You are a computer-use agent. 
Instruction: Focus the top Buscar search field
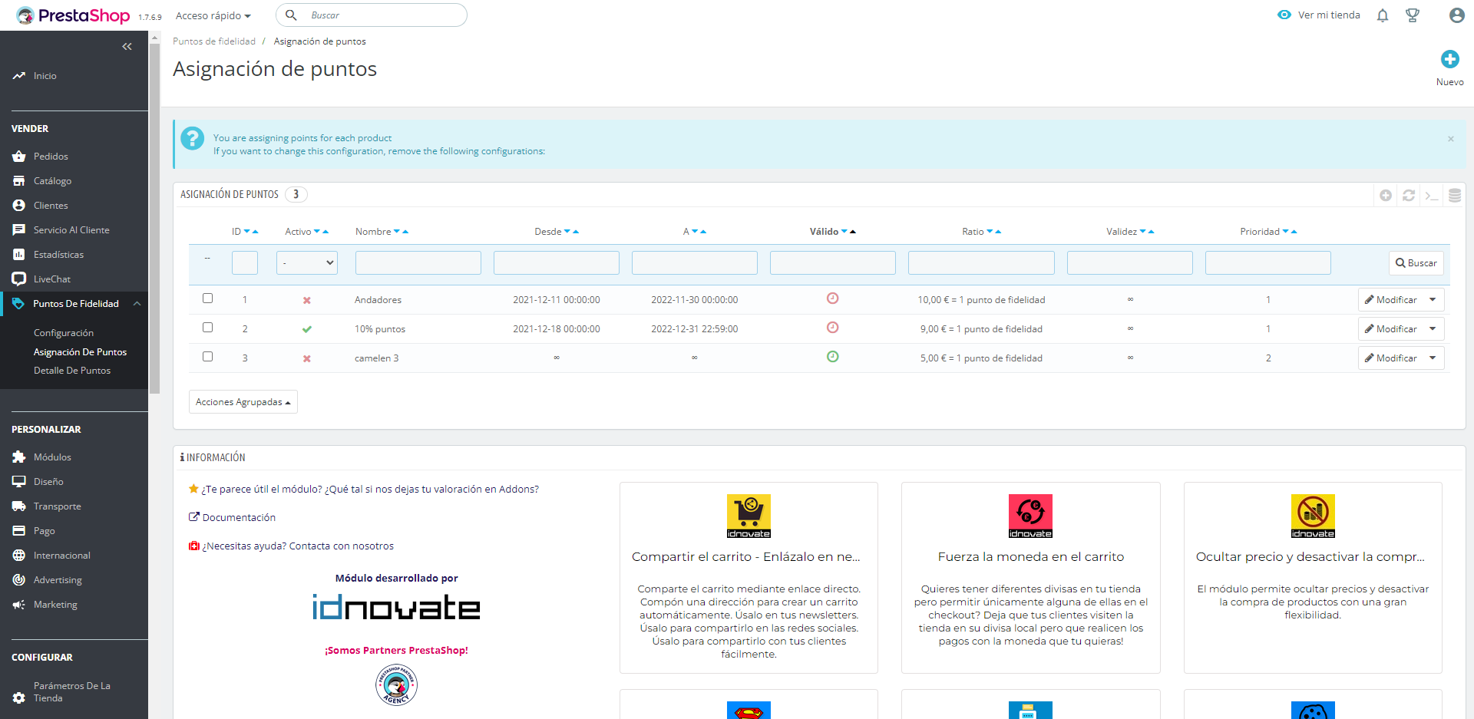click(372, 15)
